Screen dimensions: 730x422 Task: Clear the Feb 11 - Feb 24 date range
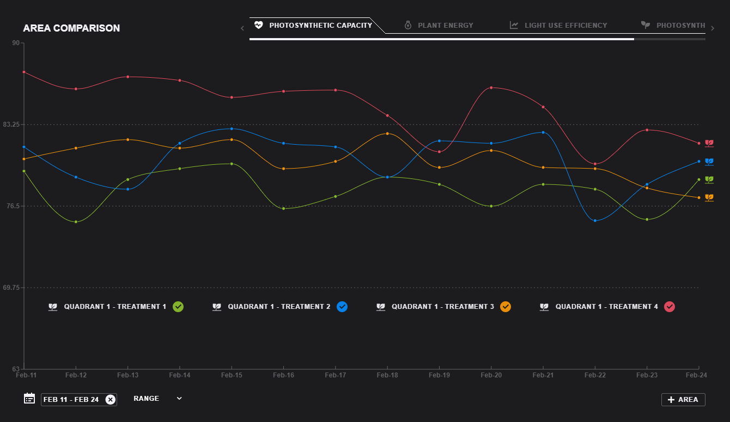coord(111,400)
